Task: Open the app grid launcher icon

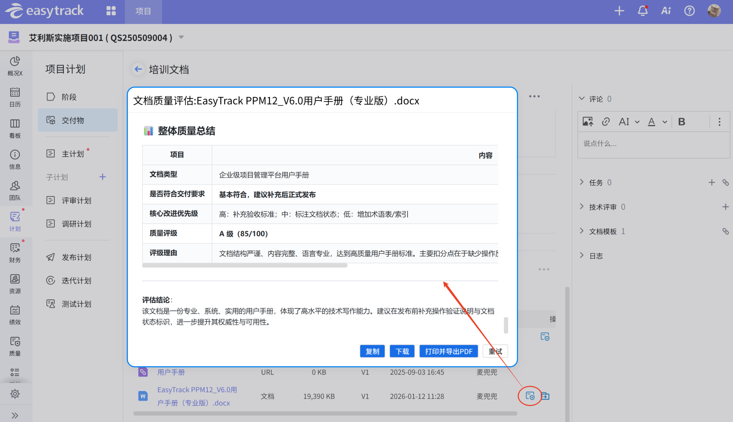Action: coord(111,11)
